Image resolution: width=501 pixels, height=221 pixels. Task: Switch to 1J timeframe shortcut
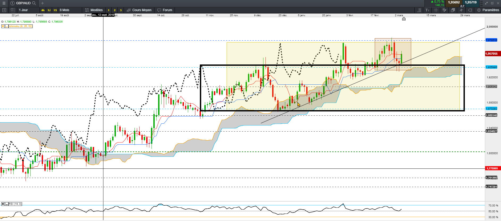click(49, 10)
